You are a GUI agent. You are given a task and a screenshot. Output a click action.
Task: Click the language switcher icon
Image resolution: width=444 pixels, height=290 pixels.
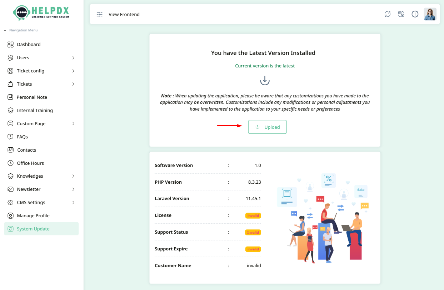[401, 14]
